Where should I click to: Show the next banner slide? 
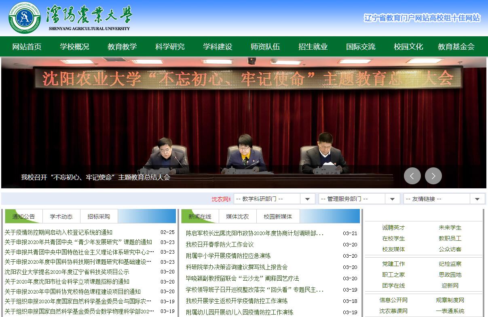(433, 176)
